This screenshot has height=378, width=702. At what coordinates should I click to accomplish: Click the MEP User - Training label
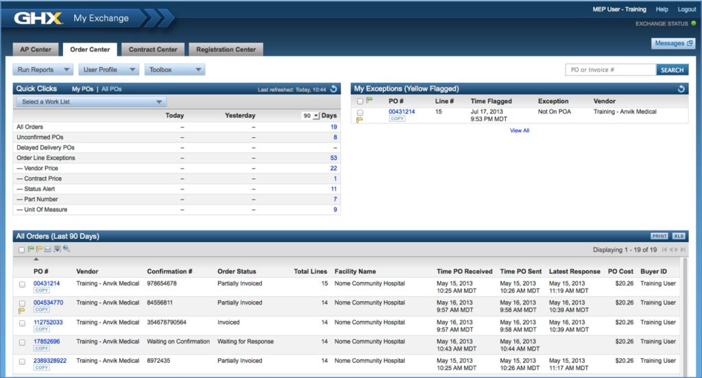tap(619, 10)
